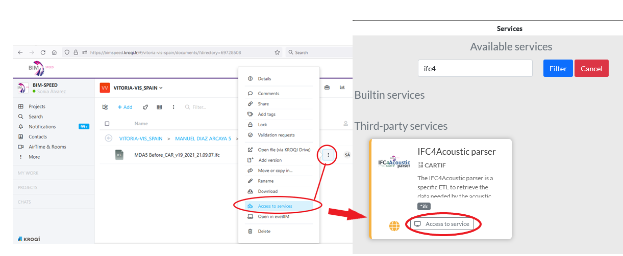Click the + Add button
Viewport: 623px width, 256px height.
click(125, 107)
